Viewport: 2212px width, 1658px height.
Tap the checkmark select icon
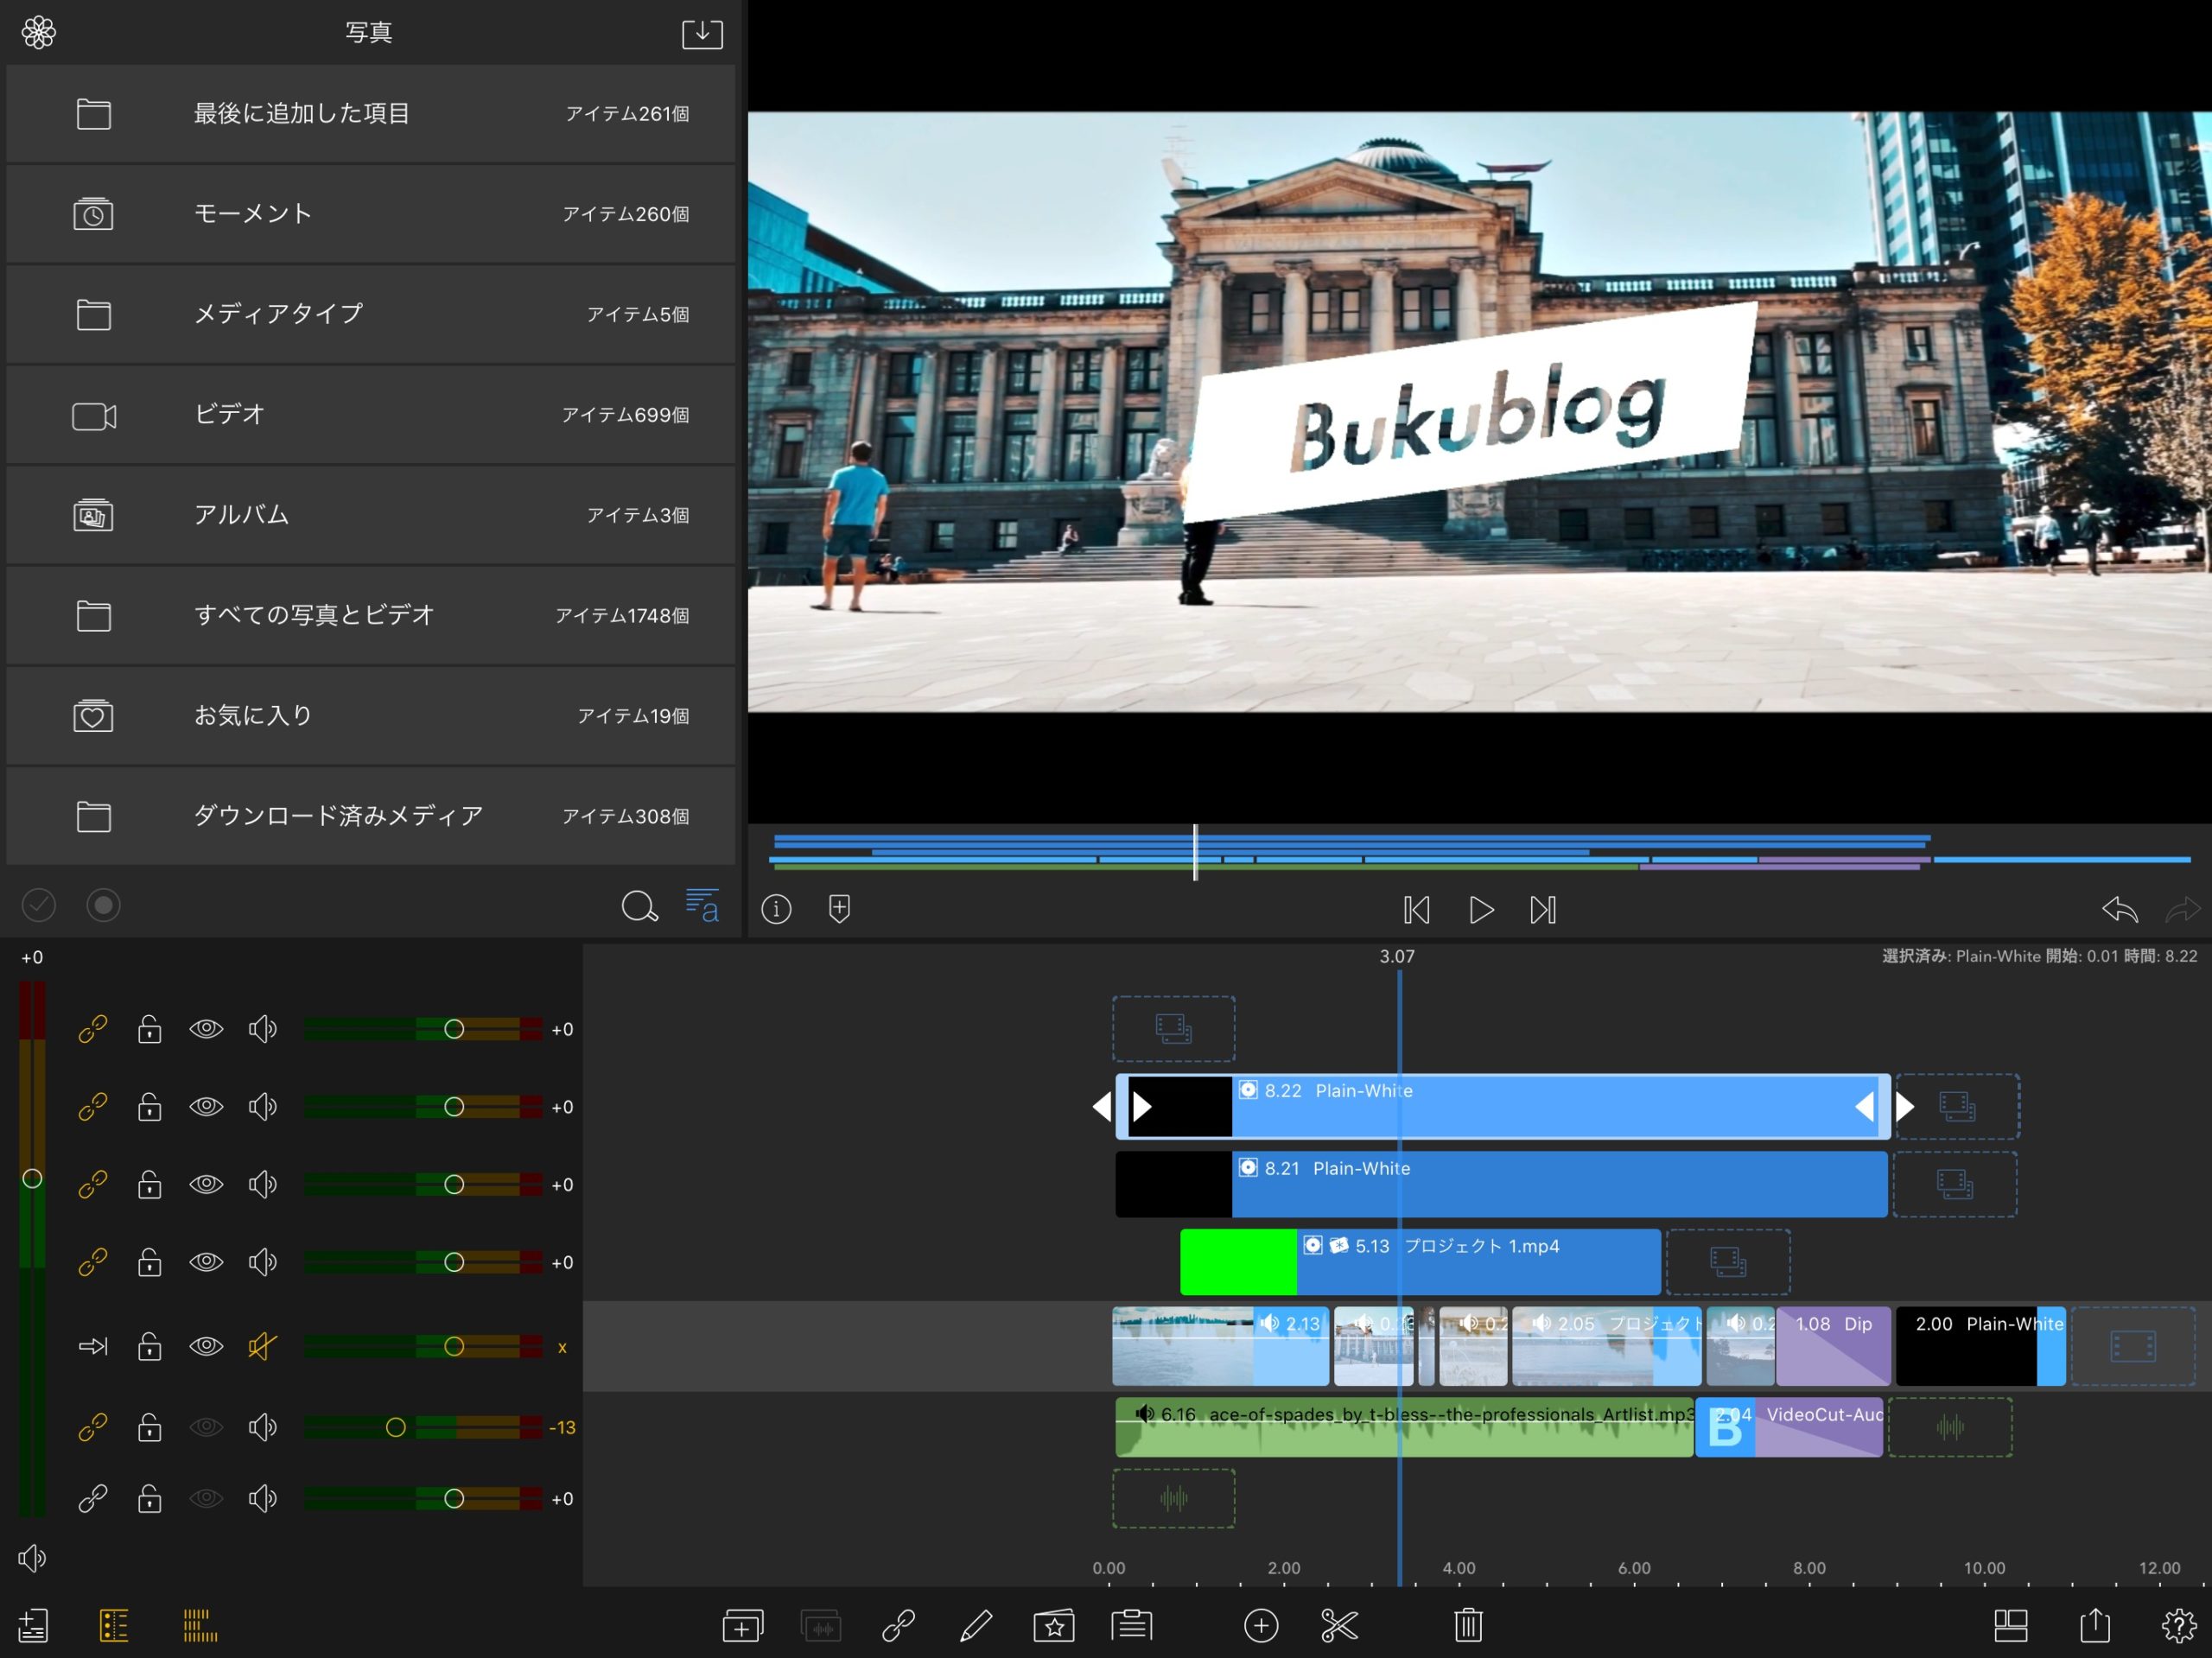tap(39, 906)
